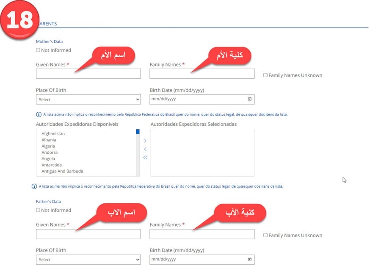Image resolution: width=381 pixels, height=266 pixels.
Task: Click info icon above Father's Data section
Action: pyautogui.click(x=34, y=186)
